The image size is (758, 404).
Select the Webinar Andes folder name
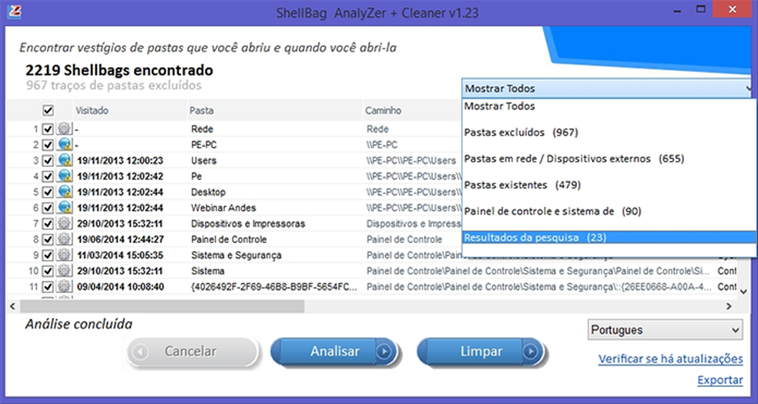click(223, 208)
